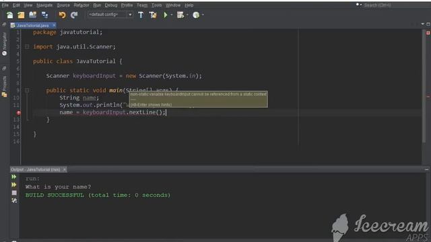Screen dimensions: 431x242
Task: Run the project with the green arrow
Action: coord(166,15)
